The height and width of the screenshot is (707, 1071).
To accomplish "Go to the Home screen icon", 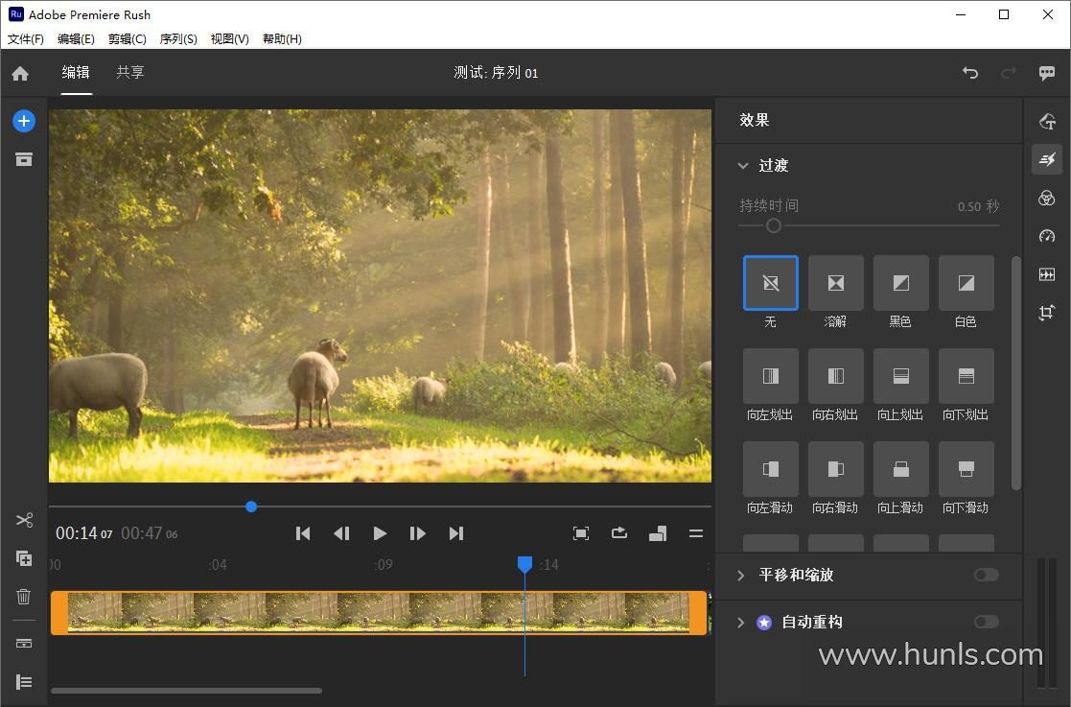I will (20, 73).
